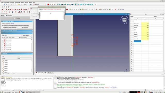Click the navigation cube face

124,20
